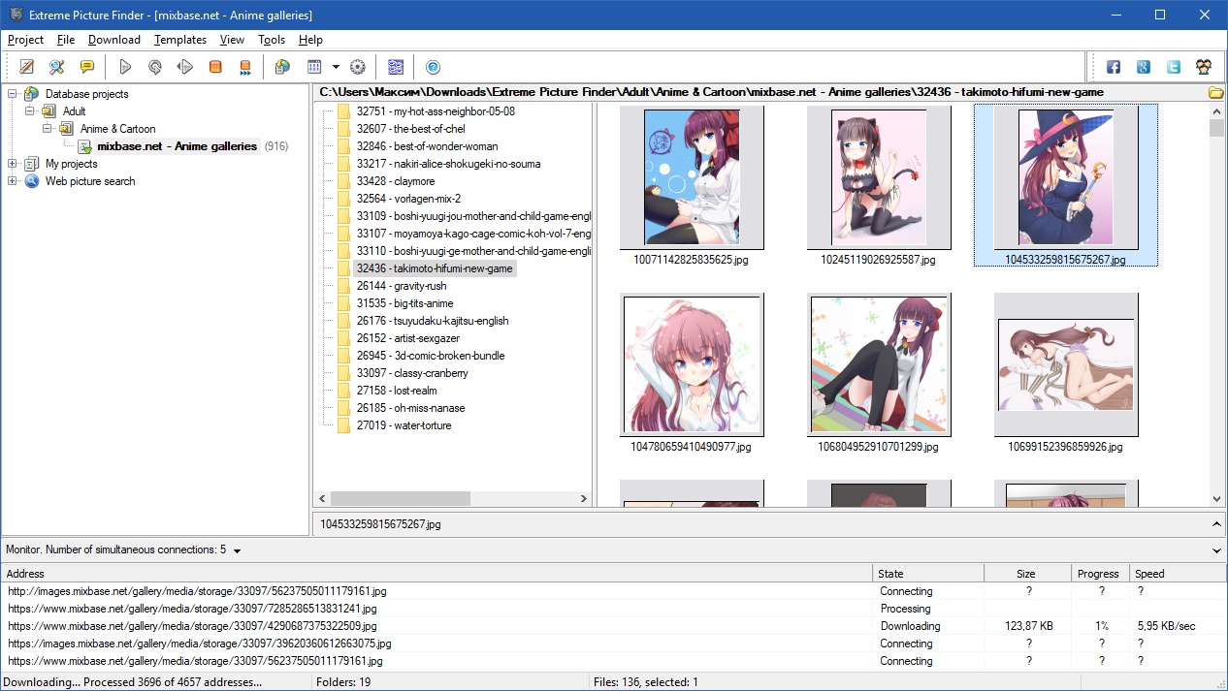Screen dimensions: 1228x691
Task: Click thumbnail pane scroll down arrow
Action: pyautogui.click(x=1217, y=498)
